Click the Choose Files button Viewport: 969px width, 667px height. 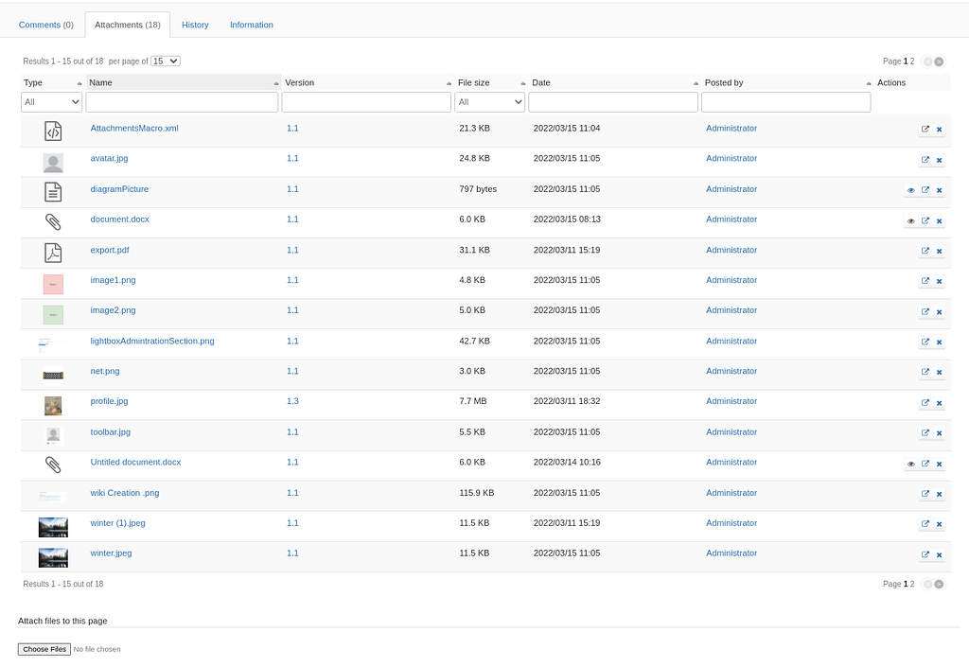pos(44,649)
